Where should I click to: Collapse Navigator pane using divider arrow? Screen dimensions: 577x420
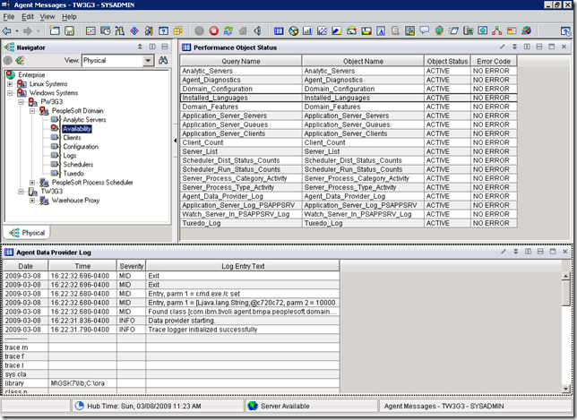pos(176,140)
